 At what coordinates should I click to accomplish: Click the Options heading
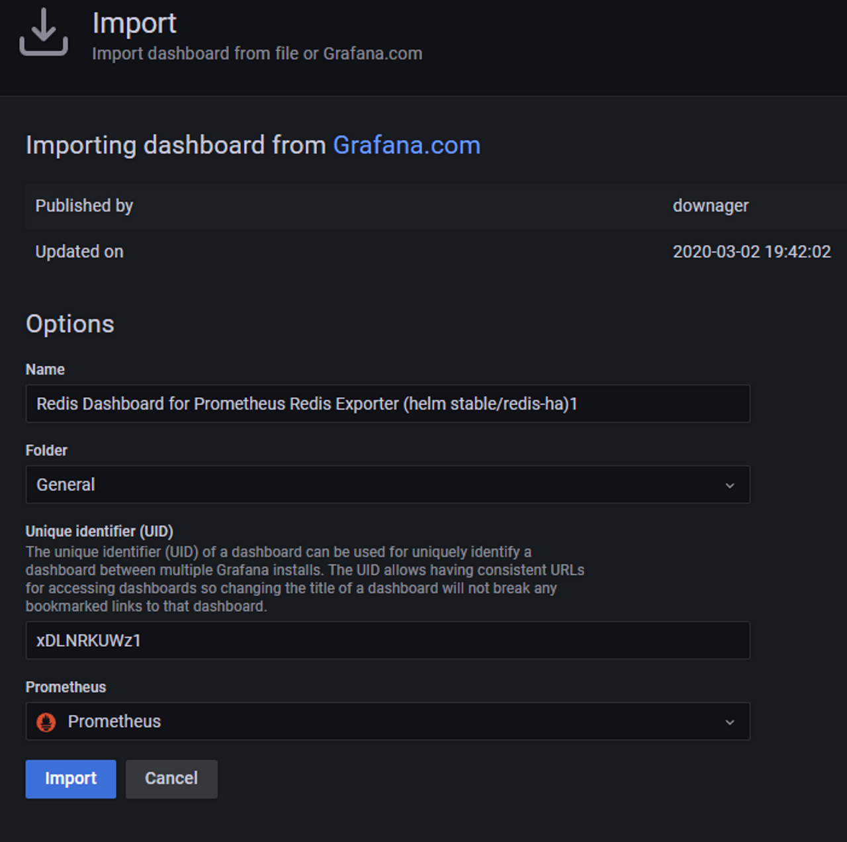click(x=70, y=324)
